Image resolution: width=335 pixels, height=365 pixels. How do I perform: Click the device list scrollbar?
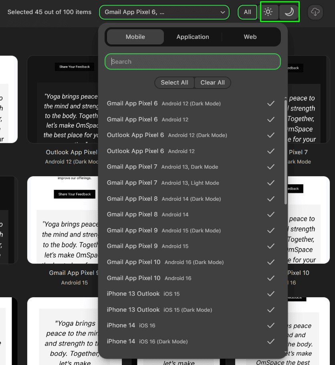point(285,152)
